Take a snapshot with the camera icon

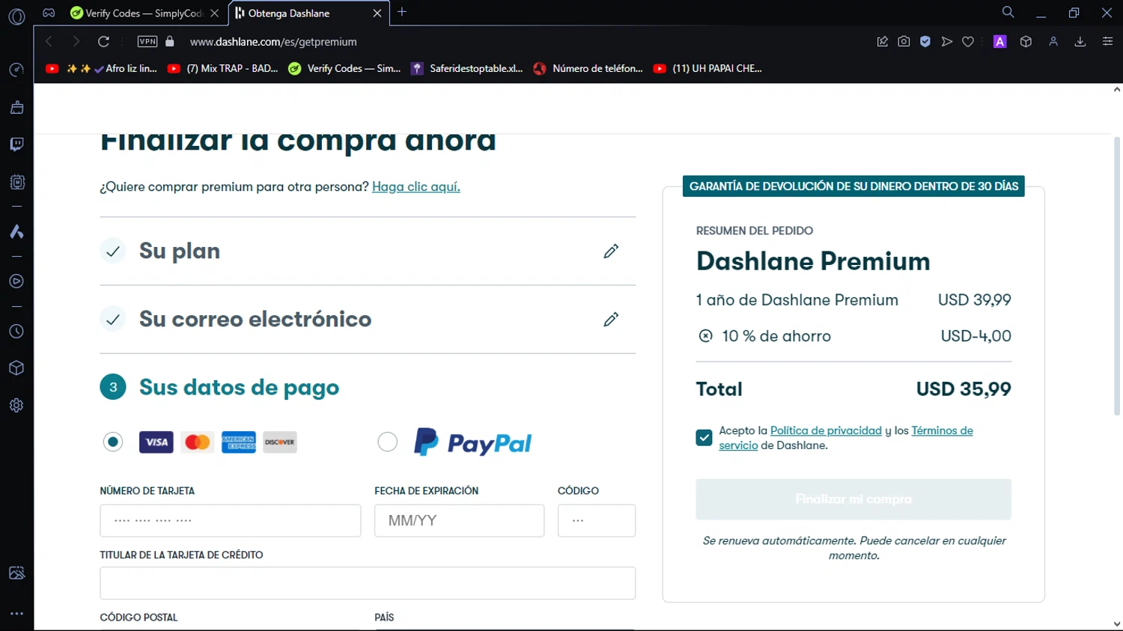904,41
